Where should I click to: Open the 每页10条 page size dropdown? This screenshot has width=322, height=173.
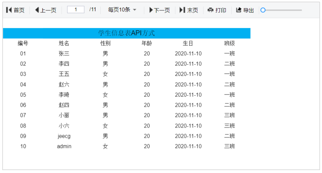[122, 10]
